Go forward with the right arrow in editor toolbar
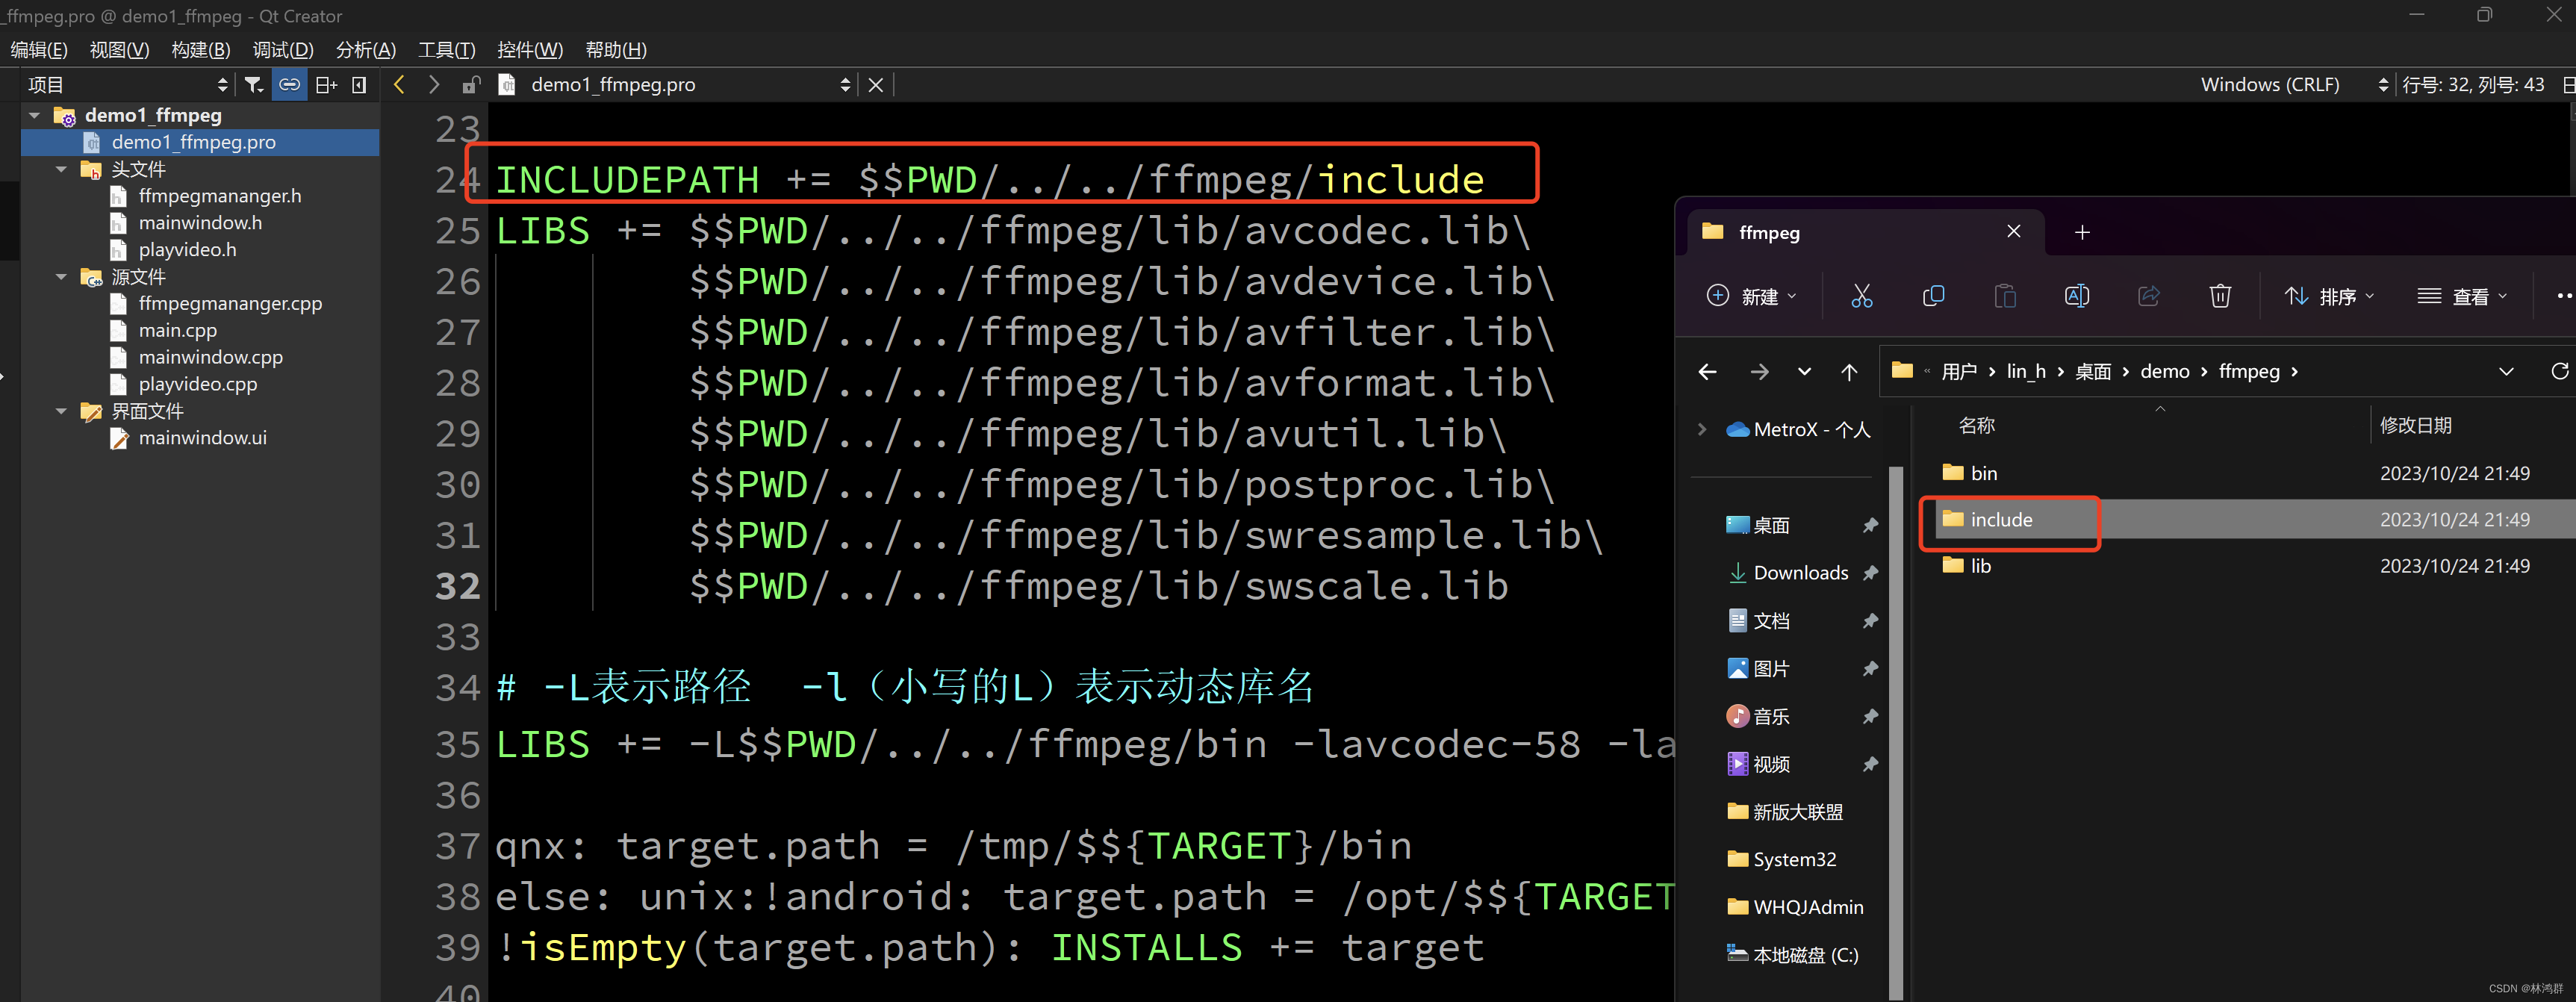Viewport: 2576px width, 1002px height. [x=433, y=85]
